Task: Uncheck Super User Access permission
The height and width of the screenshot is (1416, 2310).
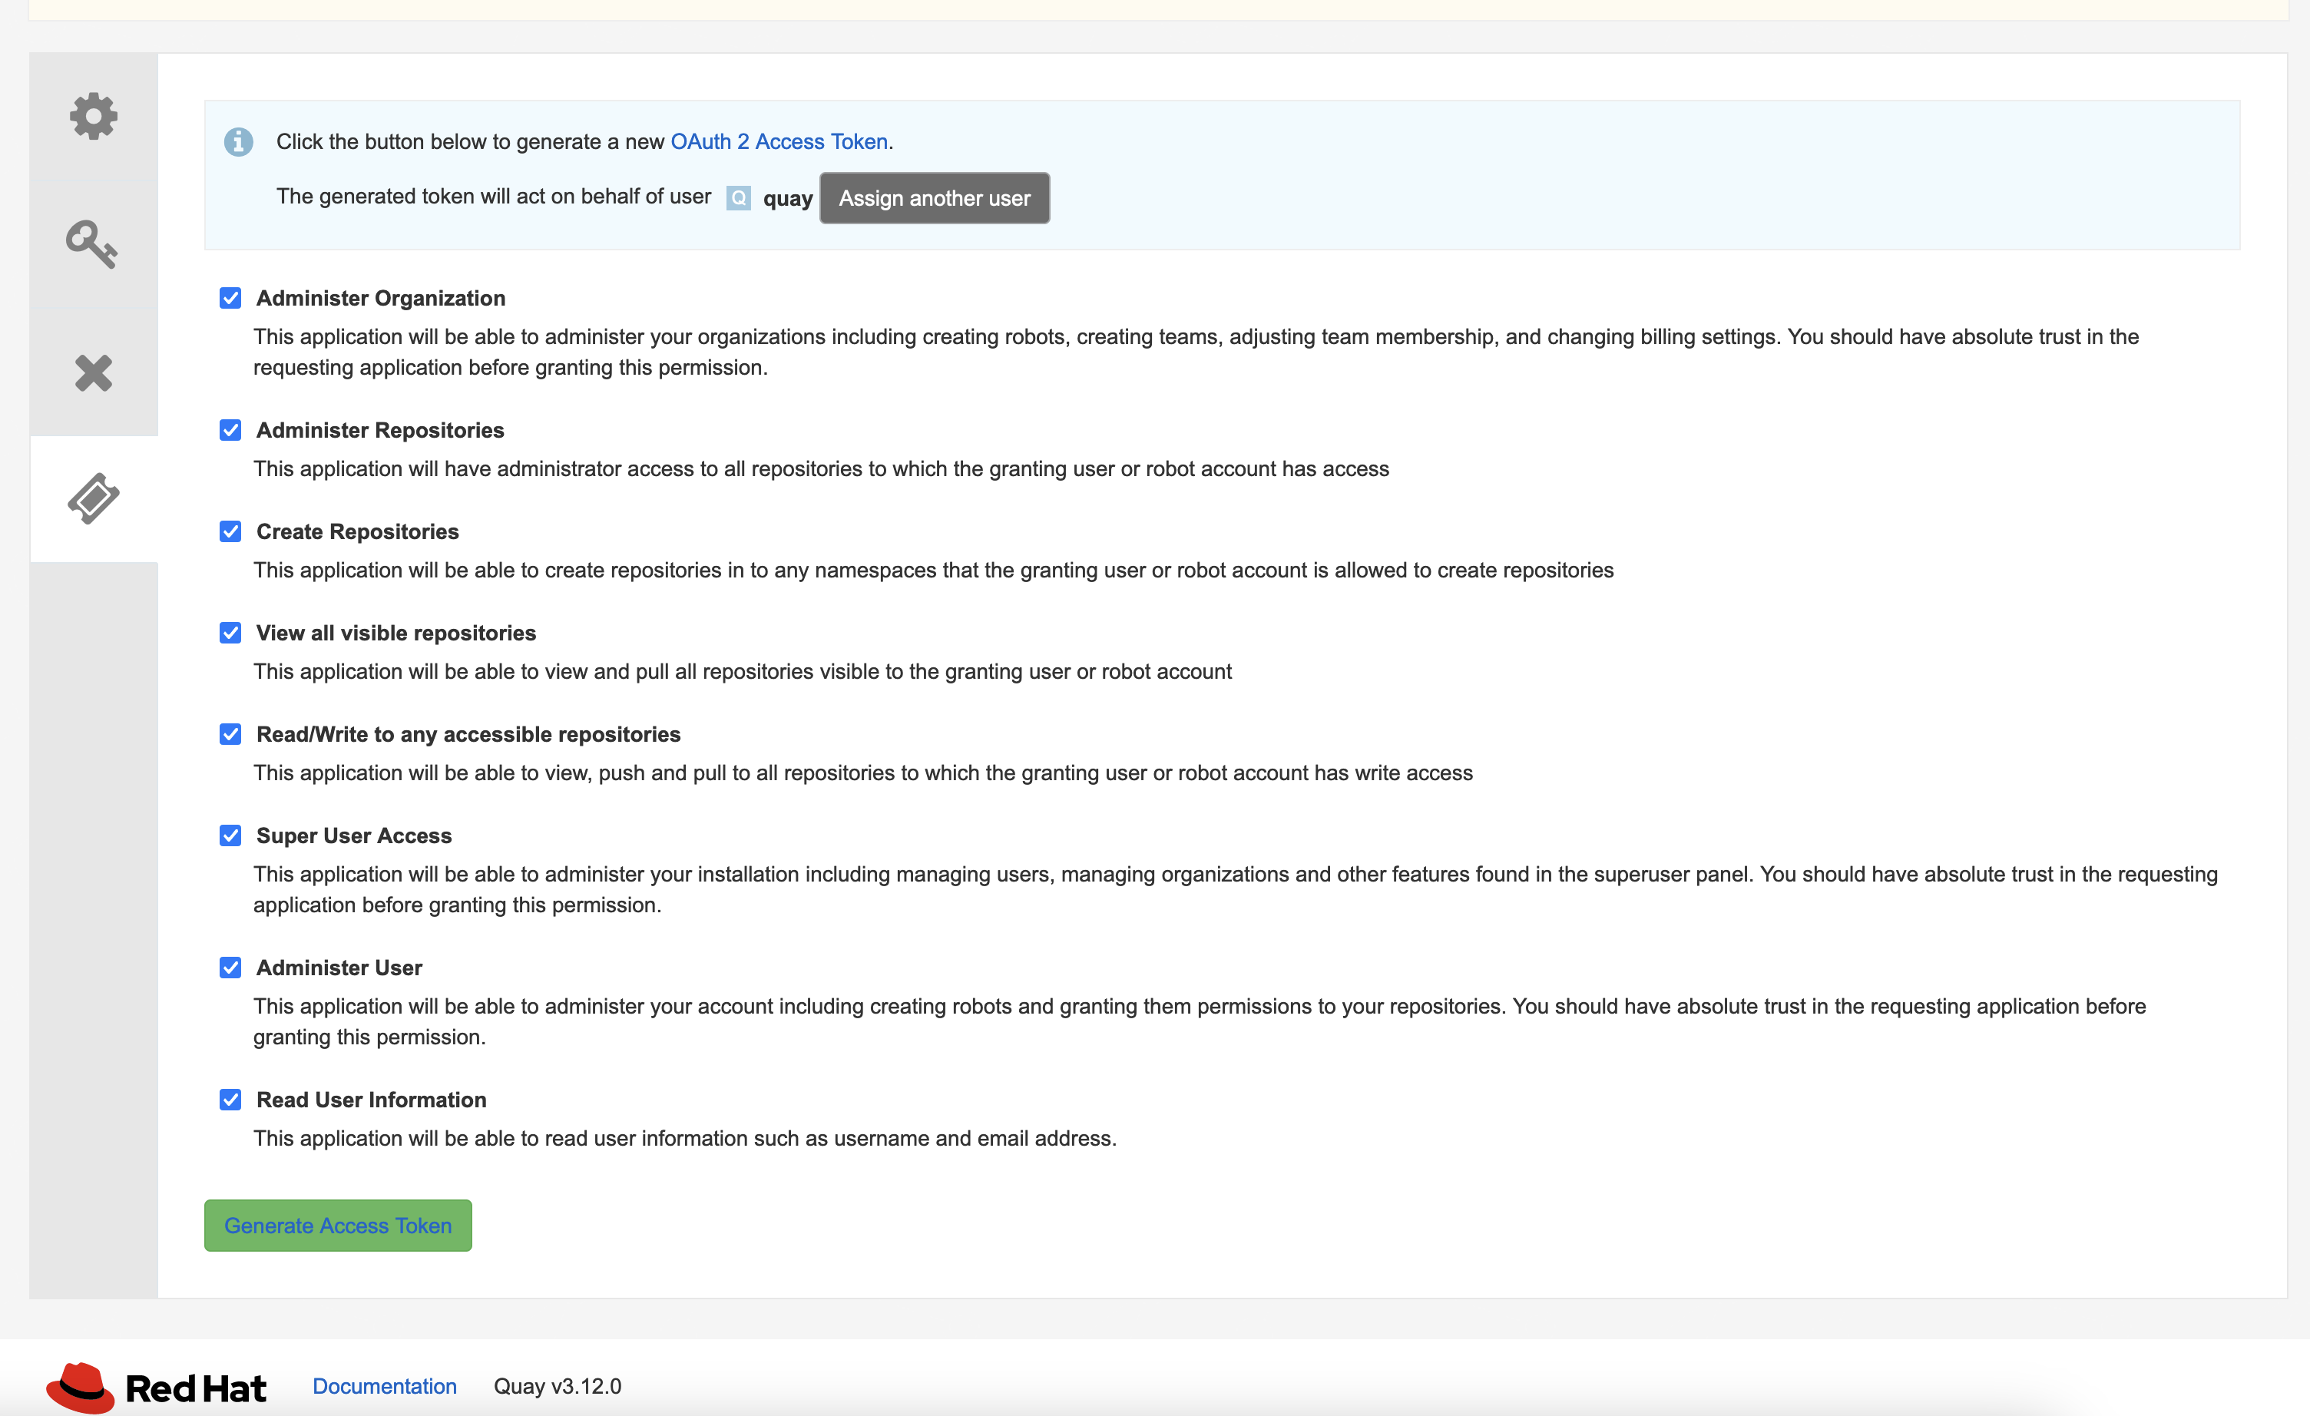Action: (x=230, y=835)
